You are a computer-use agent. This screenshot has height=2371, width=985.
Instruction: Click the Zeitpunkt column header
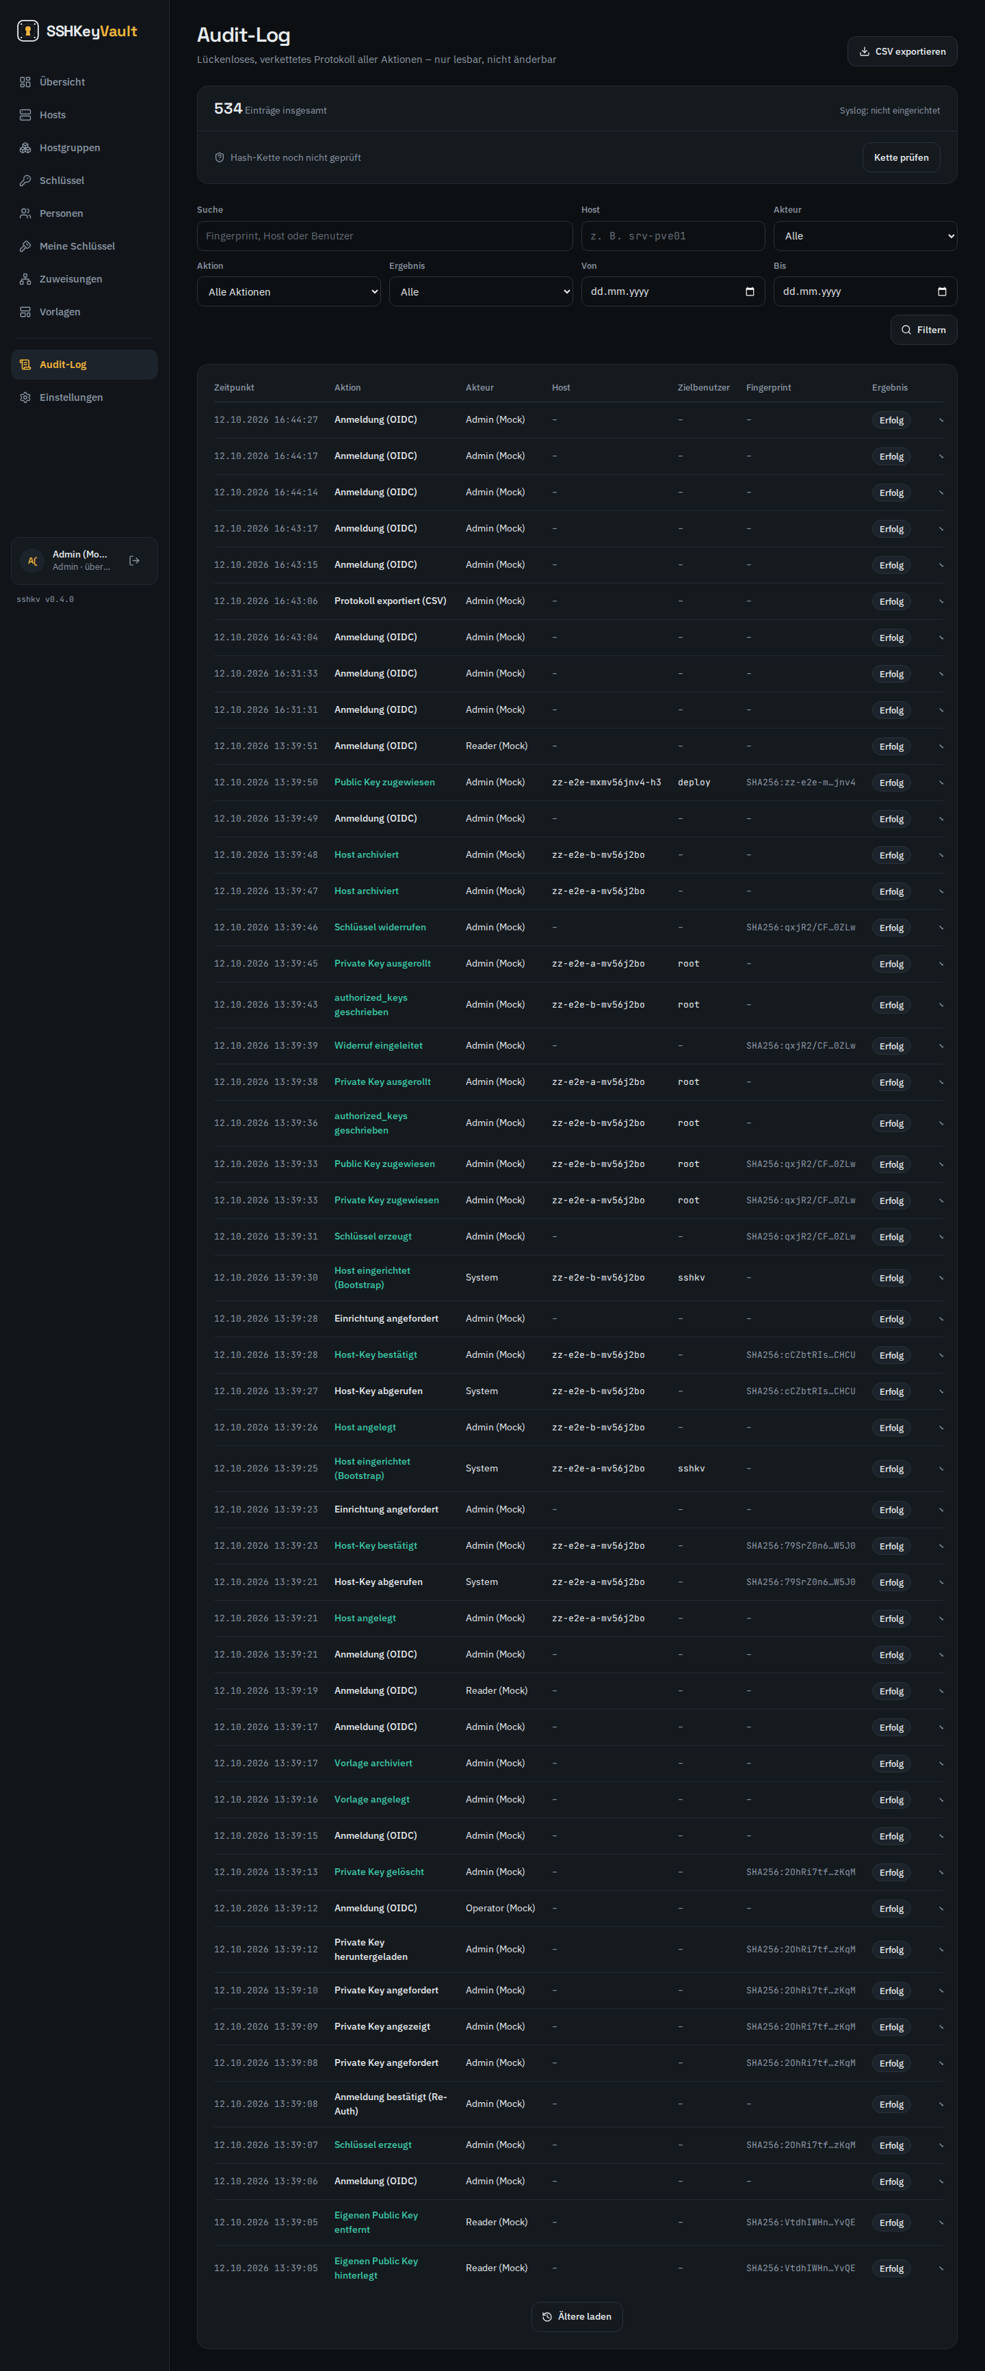pyautogui.click(x=234, y=387)
